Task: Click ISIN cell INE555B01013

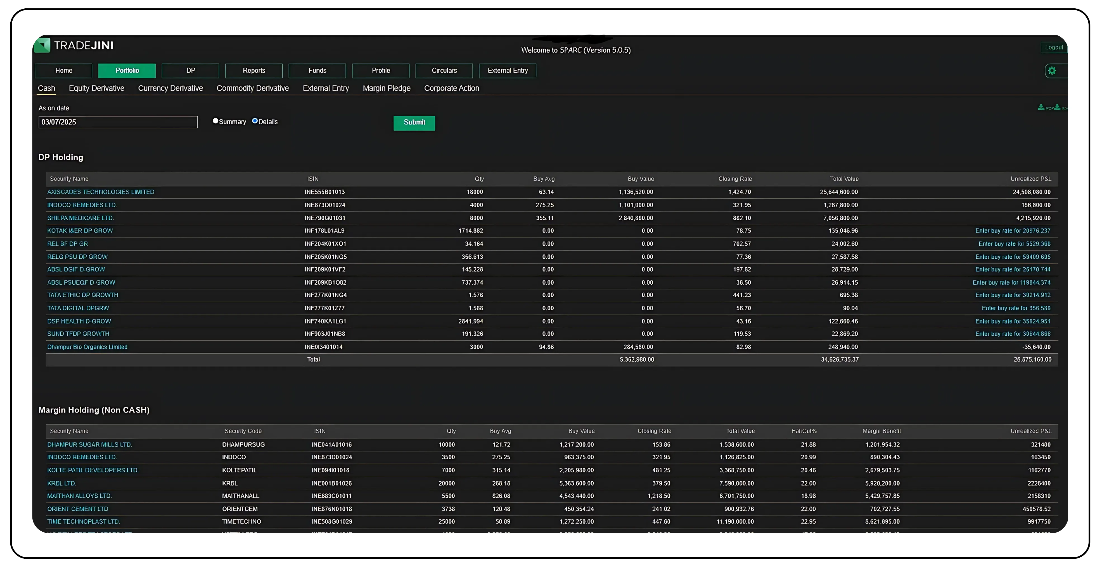Action: [x=325, y=192]
